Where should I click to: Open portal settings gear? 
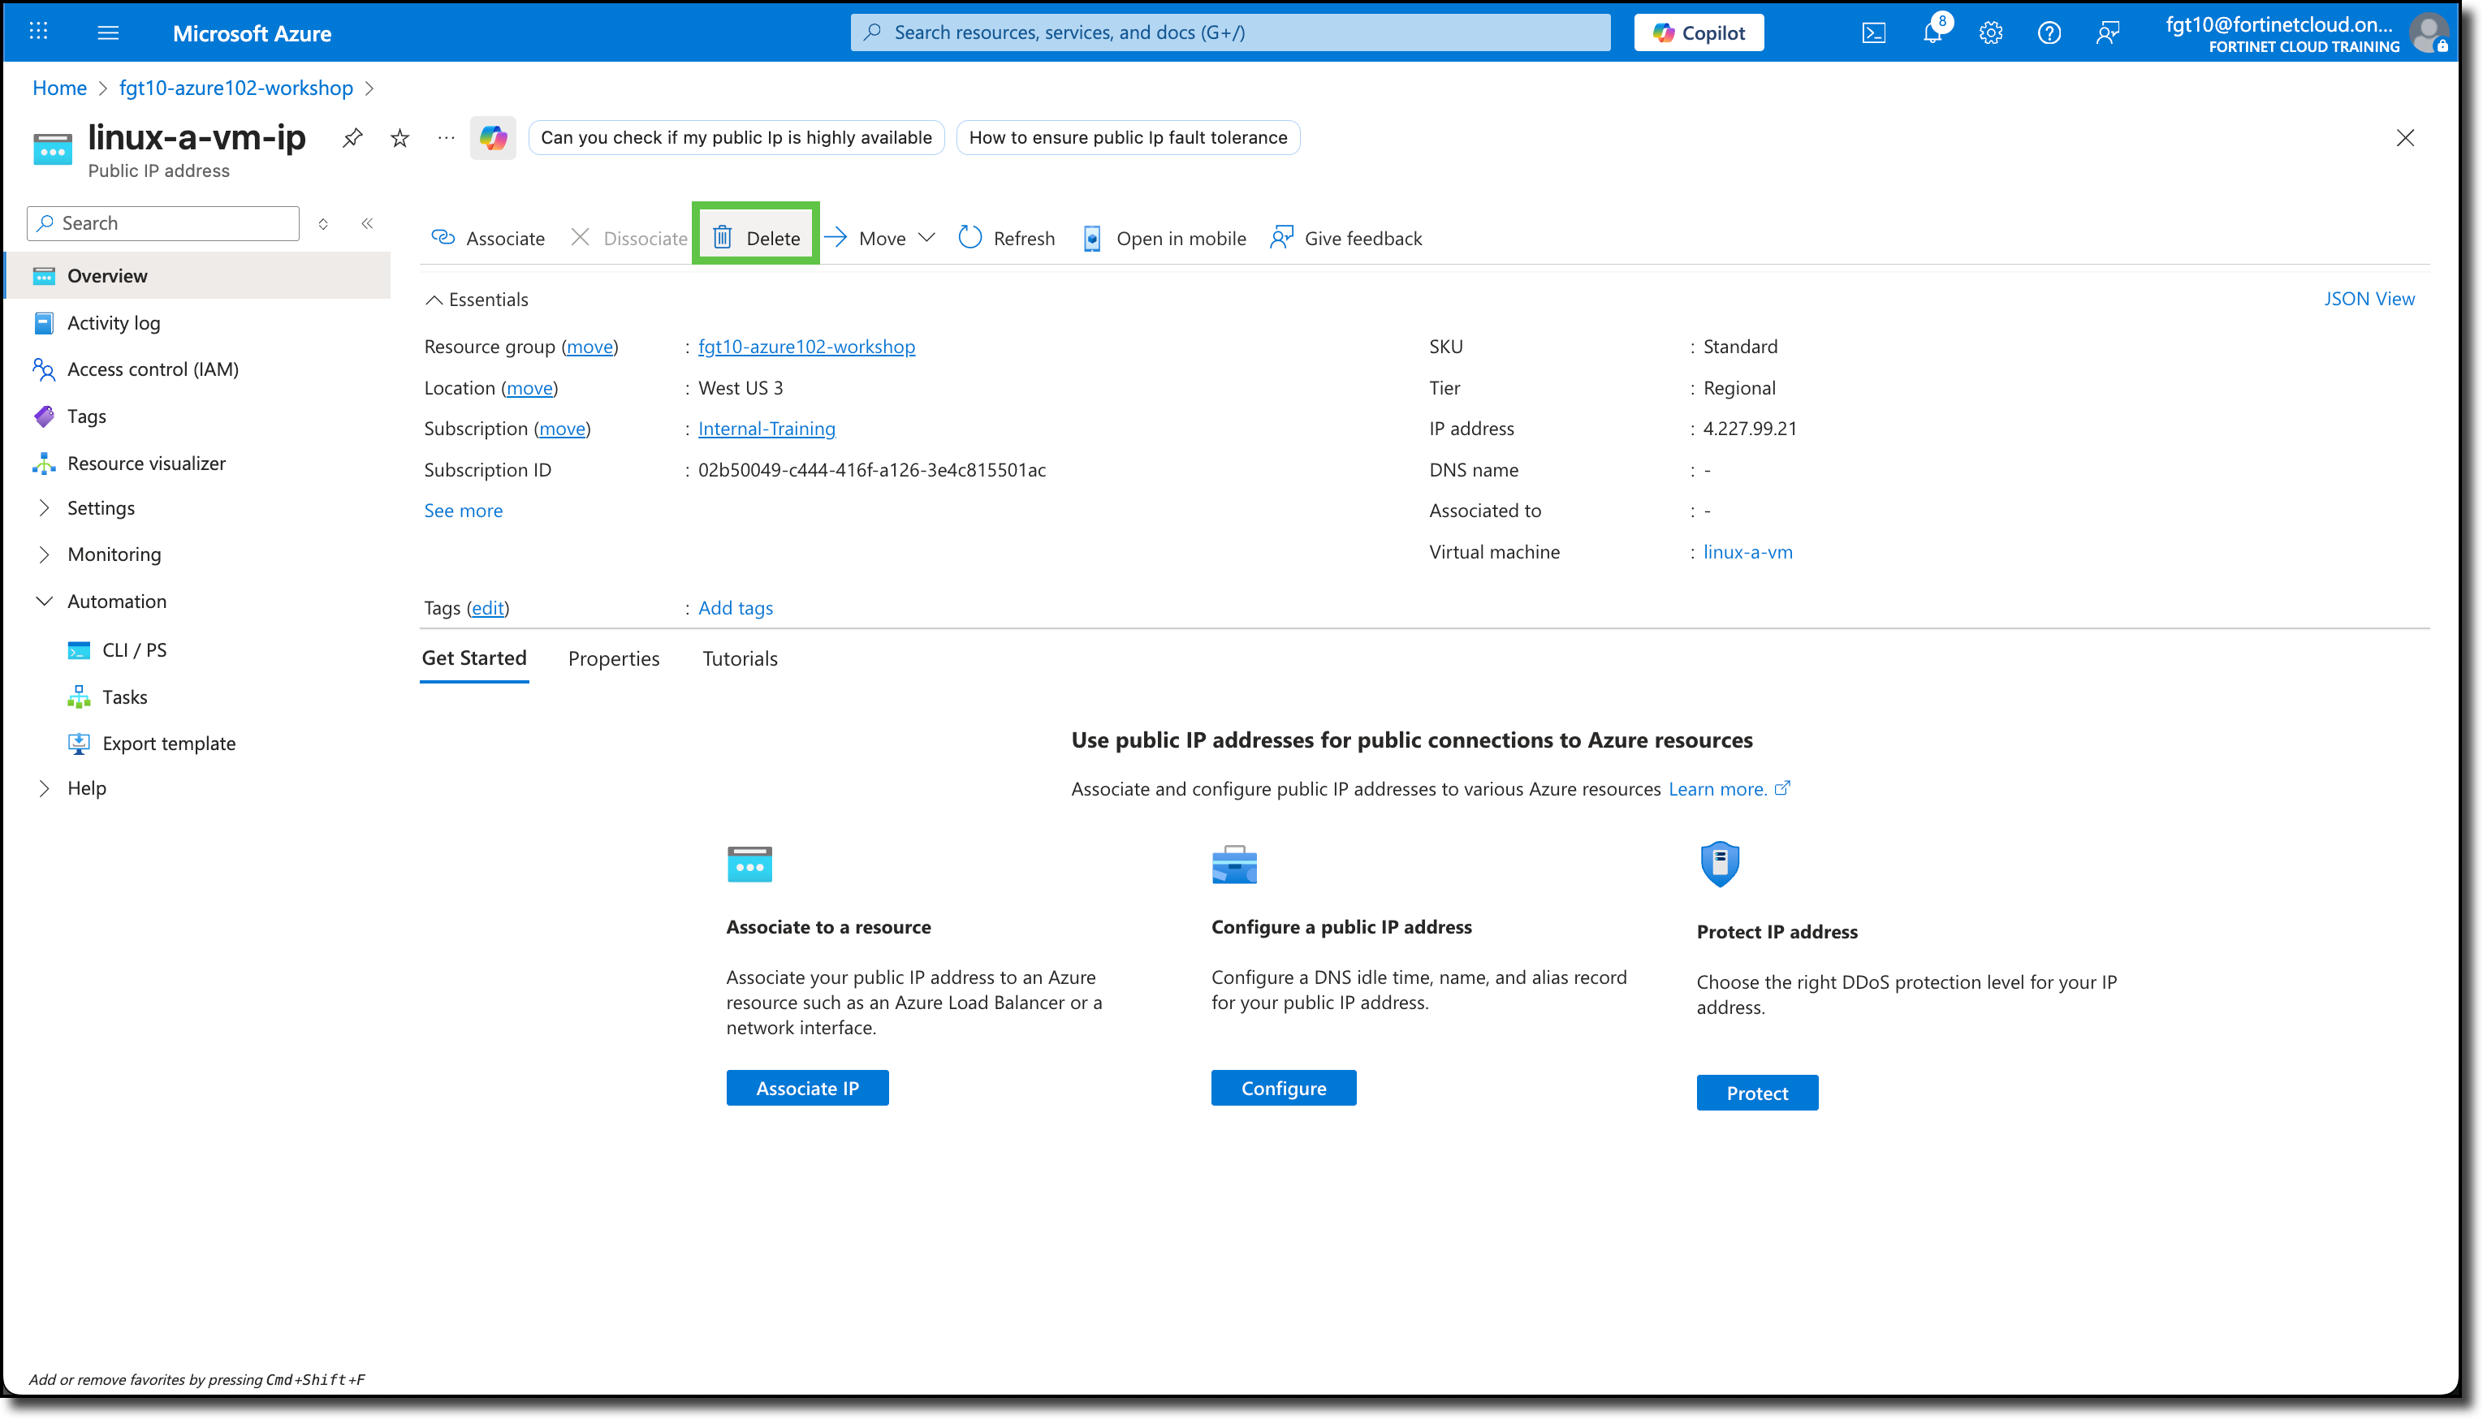click(x=1990, y=32)
